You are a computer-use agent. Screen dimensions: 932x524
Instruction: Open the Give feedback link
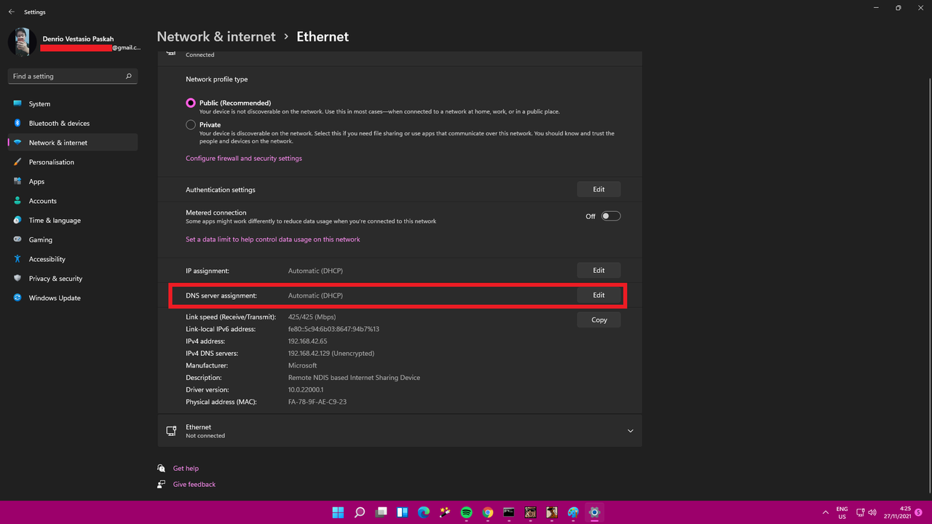click(x=194, y=485)
